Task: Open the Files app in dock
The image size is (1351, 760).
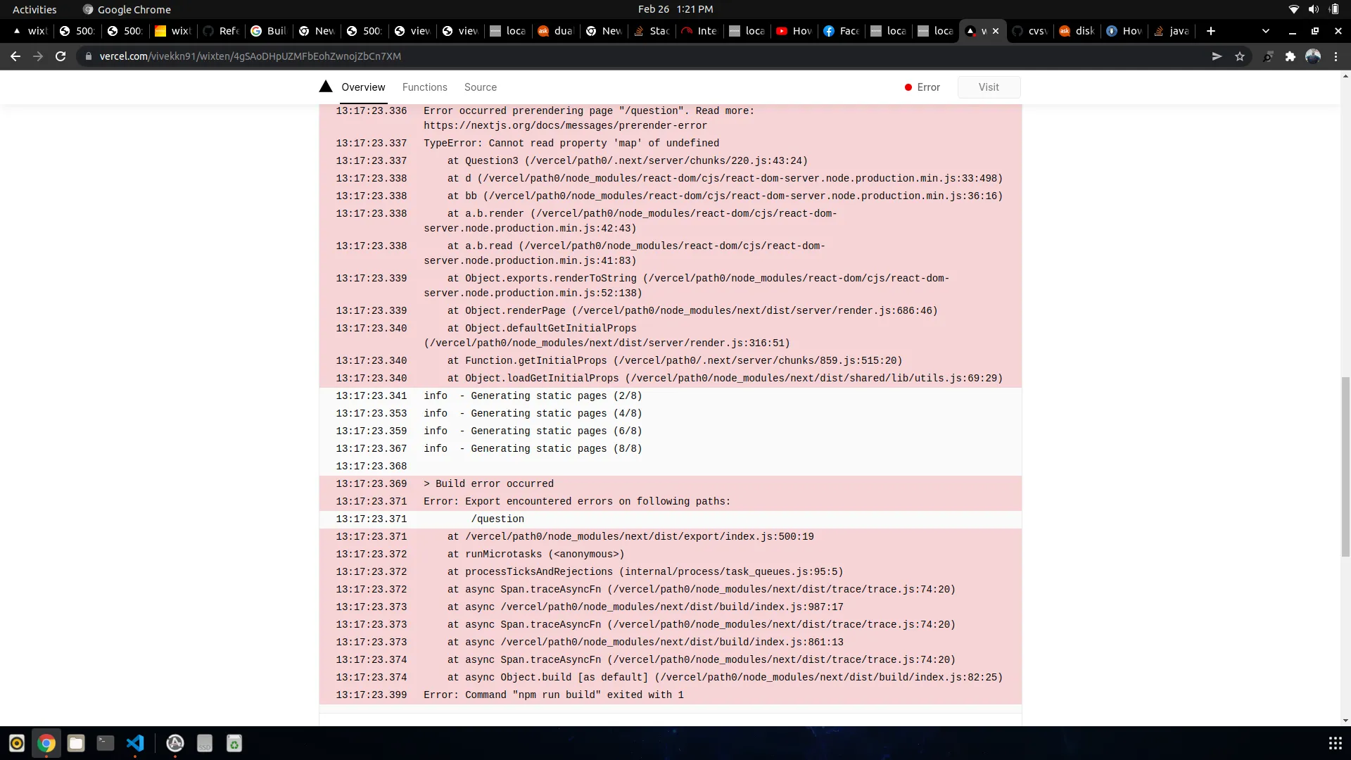Action: [76, 743]
